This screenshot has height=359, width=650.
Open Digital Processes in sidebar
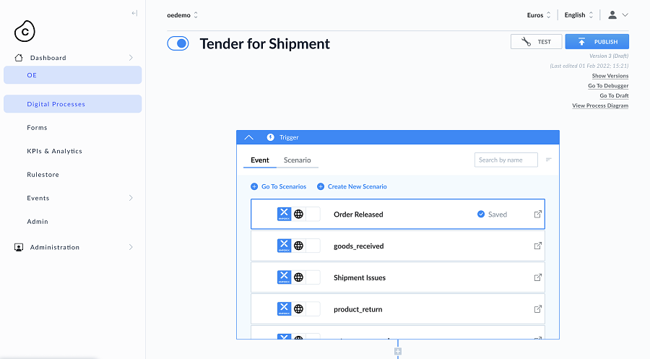tap(56, 104)
